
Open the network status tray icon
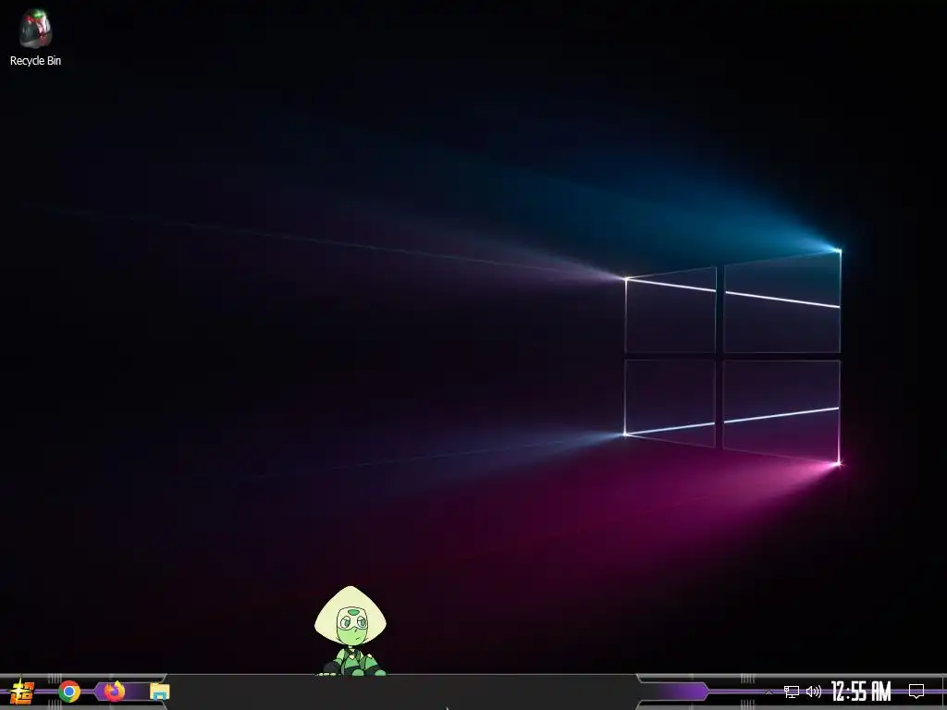point(792,692)
